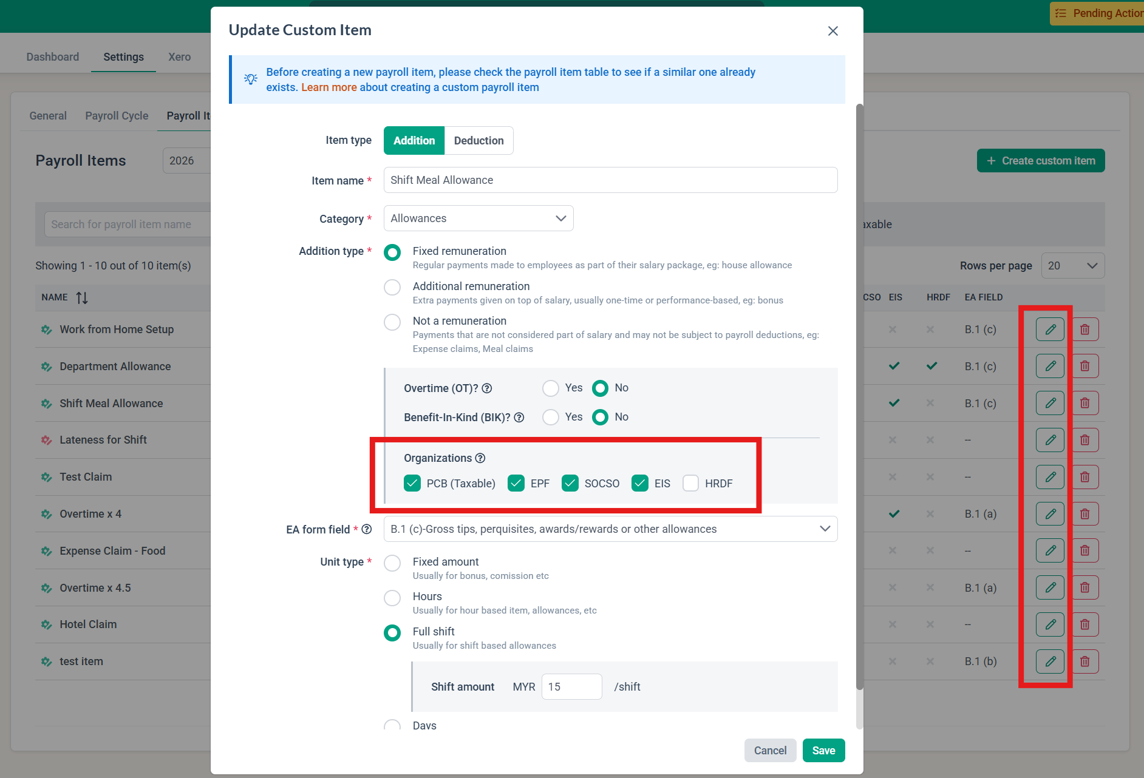The image size is (1144, 778).
Task: Uncheck the SOCSO checkbox
Action: coord(570,483)
